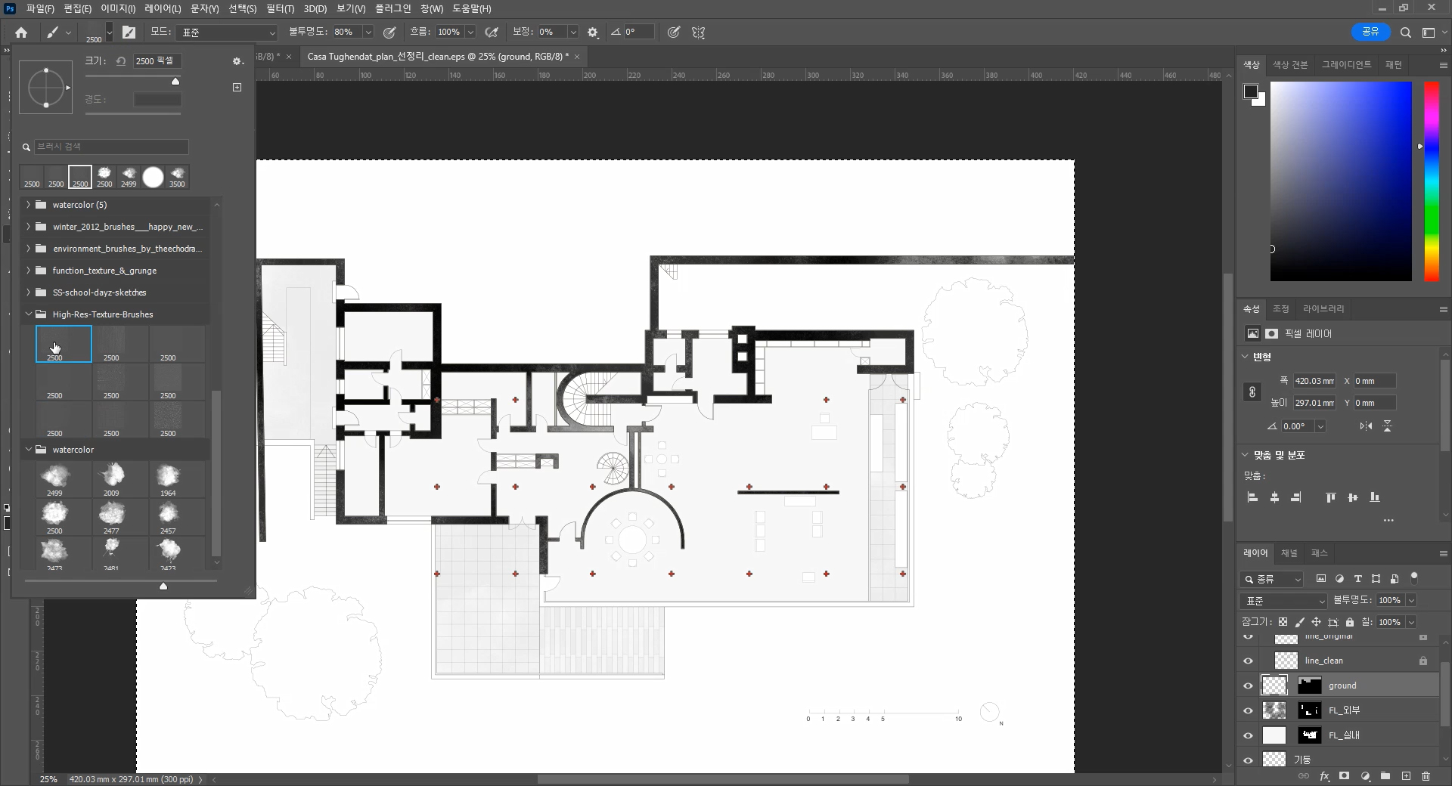Open the layers panel hamburger menu
Screen dimensions: 1452x786
(x=1443, y=553)
